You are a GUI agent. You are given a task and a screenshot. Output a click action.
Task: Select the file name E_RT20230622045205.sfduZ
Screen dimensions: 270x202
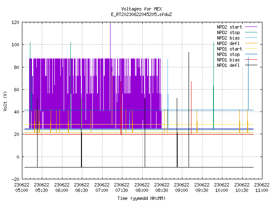click(x=141, y=14)
